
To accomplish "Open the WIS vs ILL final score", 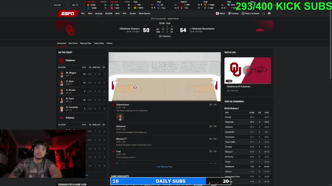I will [x=190, y=5].
